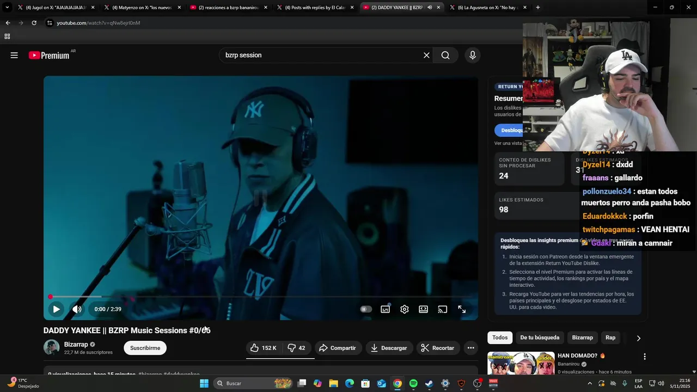
Task: Open Task View on the taskbar
Action: (x=302, y=383)
